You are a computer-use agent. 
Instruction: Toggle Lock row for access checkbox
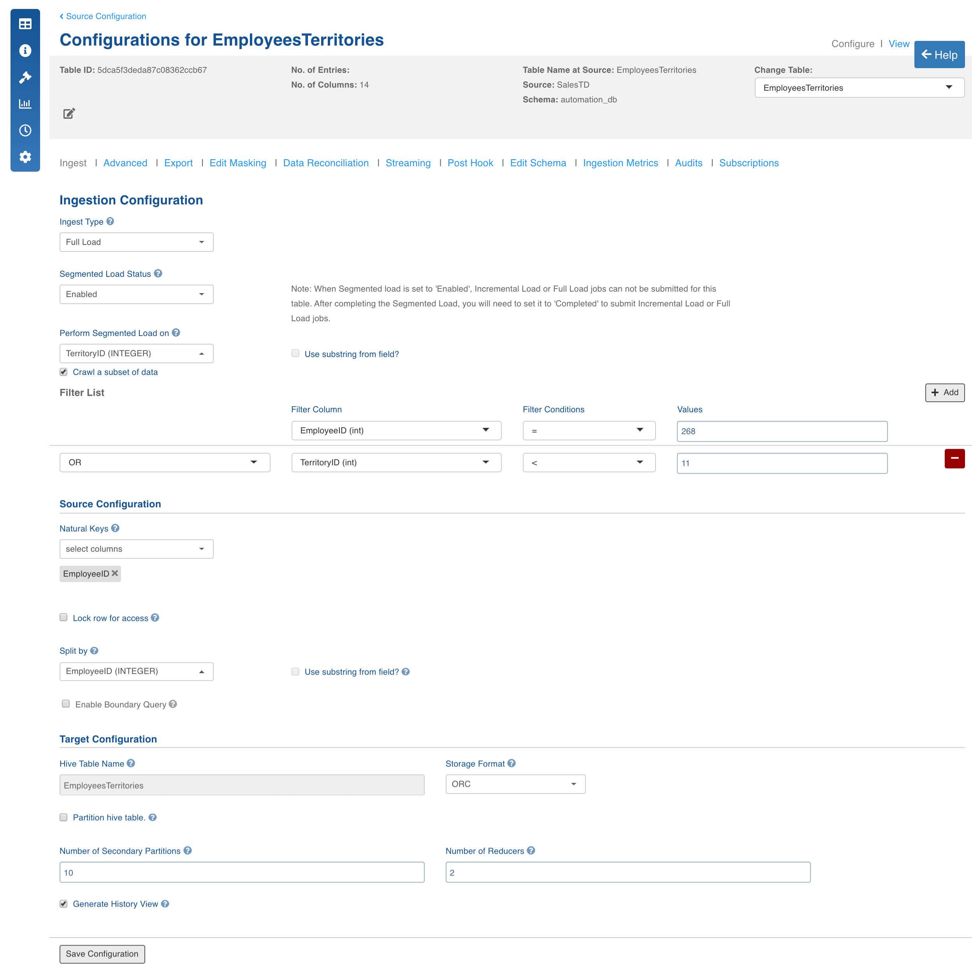click(63, 617)
